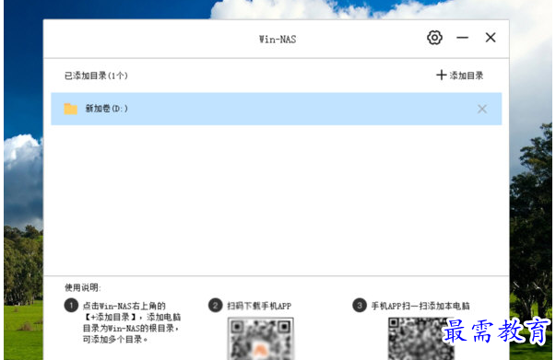
Task: Close the Win-NAS window
Action: click(491, 38)
